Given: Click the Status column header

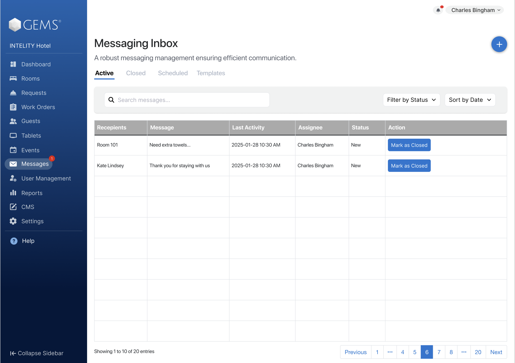Looking at the screenshot, I should coord(367,127).
